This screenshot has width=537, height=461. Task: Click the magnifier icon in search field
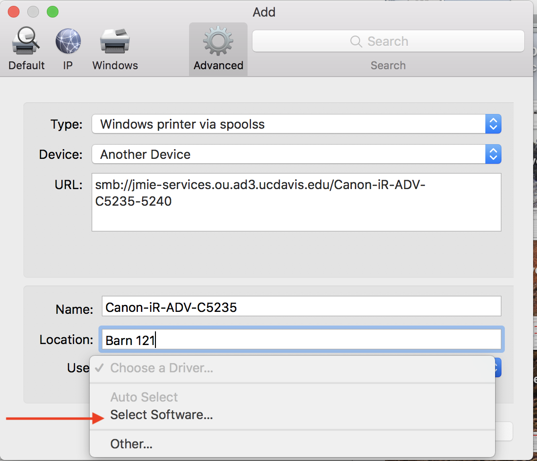(x=356, y=41)
